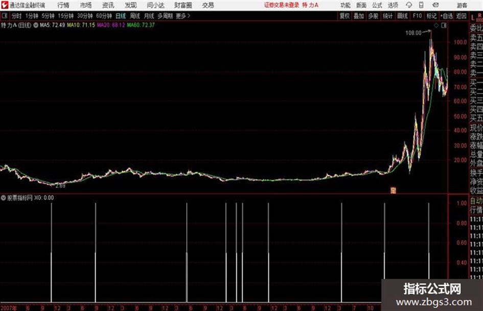
Task: Select the 多周期 multi-period tab
Action: click(165, 16)
